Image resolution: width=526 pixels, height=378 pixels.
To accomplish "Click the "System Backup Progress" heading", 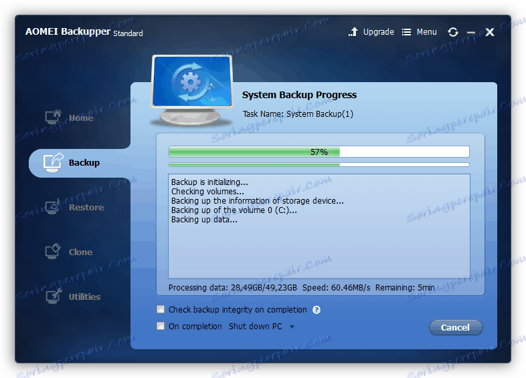I will click(299, 95).
